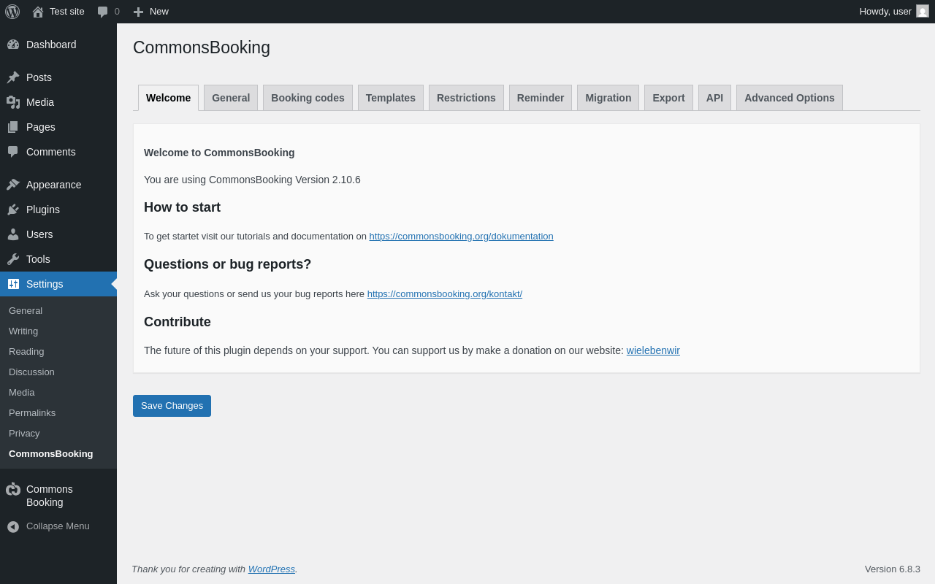The width and height of the screenshot is (935, 584).
Task: Click the Posts pushpin icon
Action: [13, 77]
